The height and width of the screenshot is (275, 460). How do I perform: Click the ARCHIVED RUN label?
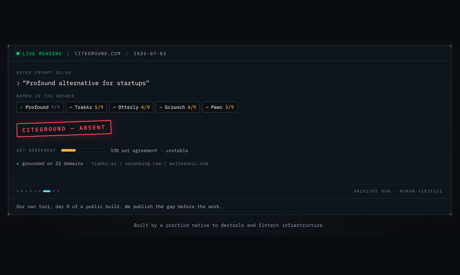(372, 191)
